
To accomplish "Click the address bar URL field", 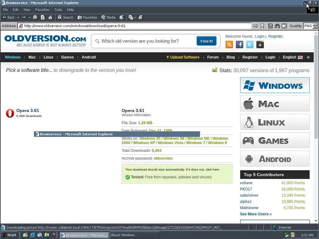I will [x=135, y=26].
